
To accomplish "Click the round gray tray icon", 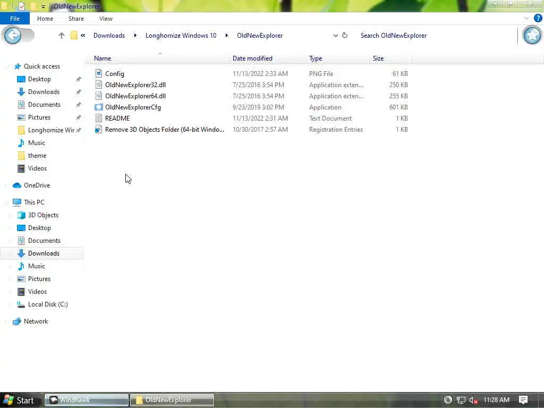I will [x=448, y=399].
